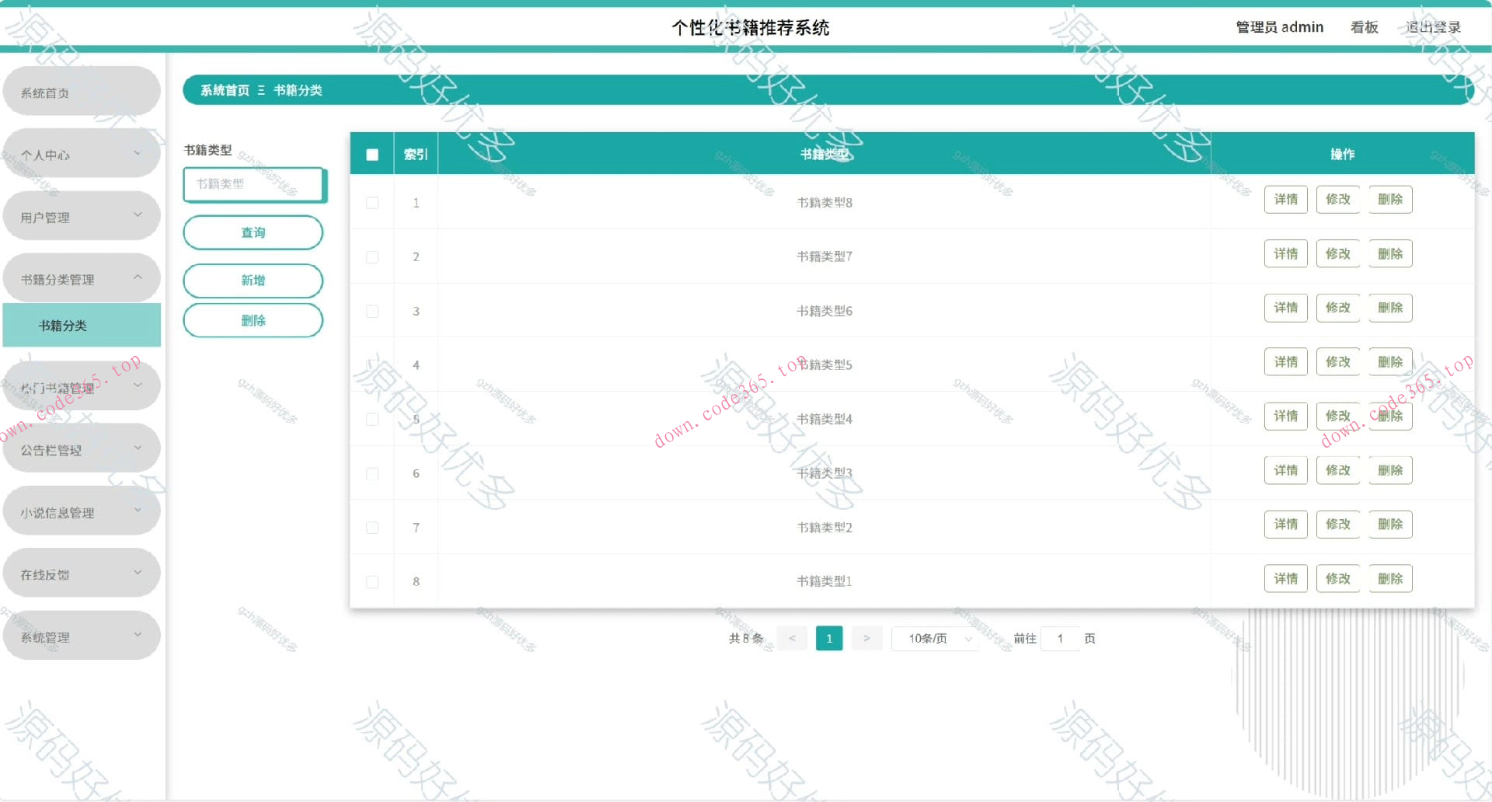This screenshot has height=802, width=1492.
Task: Open the 看板 menu in the top bar
Action: pos(1364,27)
